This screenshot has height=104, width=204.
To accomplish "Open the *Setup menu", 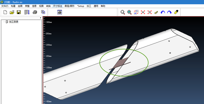I will [81, 6].
